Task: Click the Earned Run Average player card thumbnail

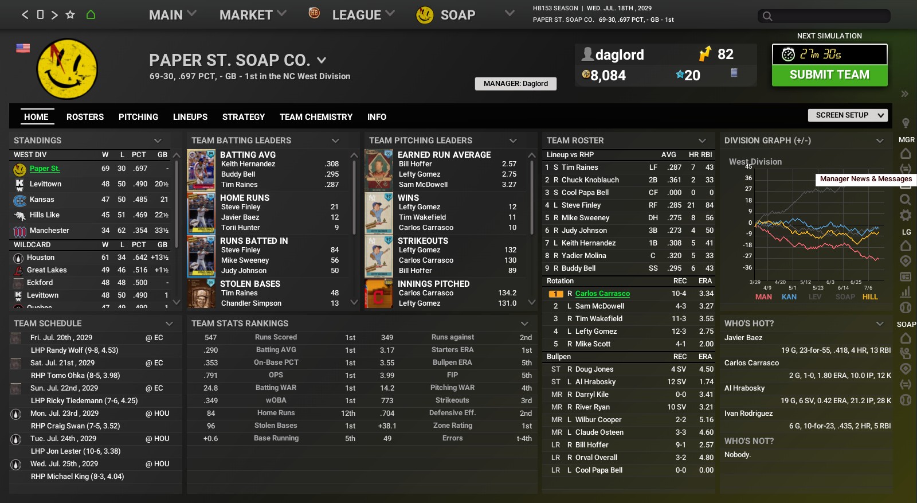Action: (x=379, y=170)
